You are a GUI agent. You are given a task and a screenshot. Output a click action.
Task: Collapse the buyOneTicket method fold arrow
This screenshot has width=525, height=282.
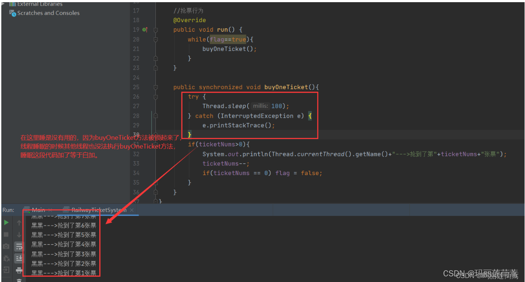(x=155, y=87)
